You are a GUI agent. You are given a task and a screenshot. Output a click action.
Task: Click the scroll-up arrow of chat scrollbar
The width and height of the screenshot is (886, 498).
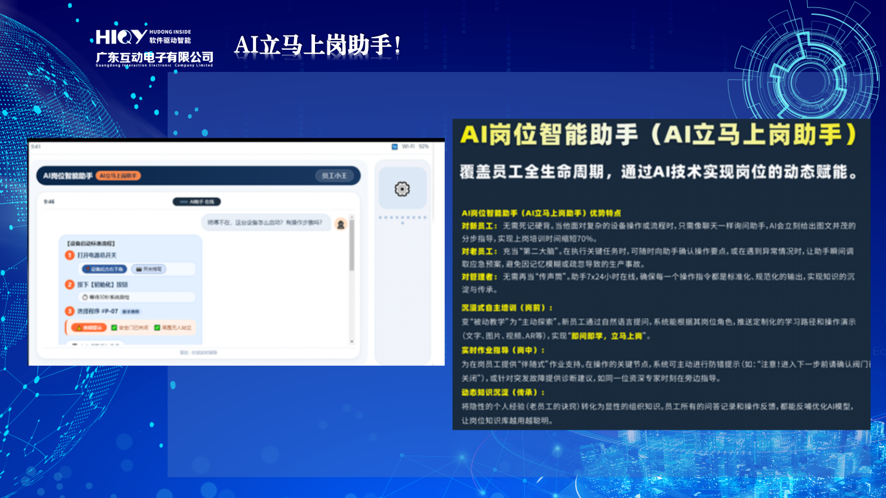[x=352, y=217]
